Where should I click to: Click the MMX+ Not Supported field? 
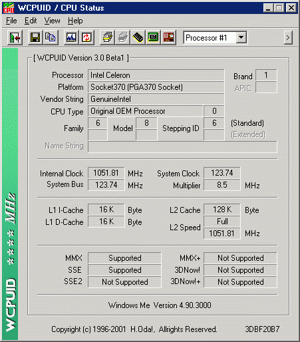240,258
